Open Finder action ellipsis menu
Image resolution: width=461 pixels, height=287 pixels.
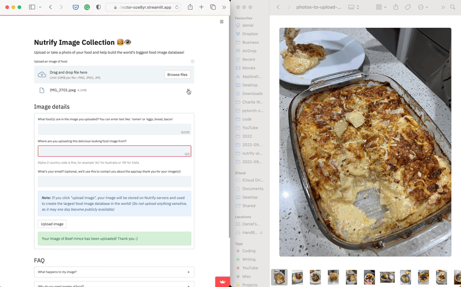[x=423, y=7]
